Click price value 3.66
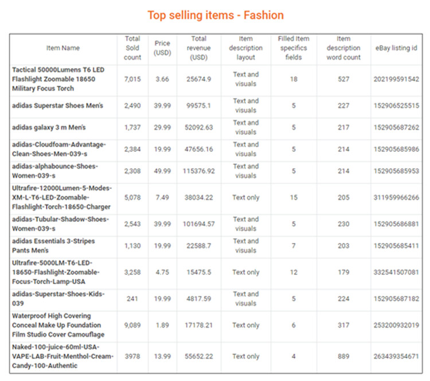 click(x=162, y=79)
